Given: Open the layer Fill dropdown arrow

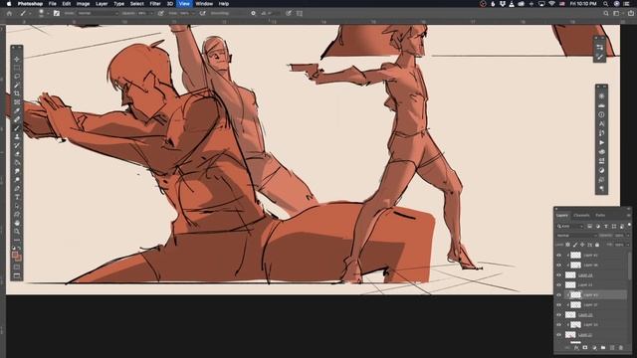Looking at the screenshot, I should (x=628, y=245).
